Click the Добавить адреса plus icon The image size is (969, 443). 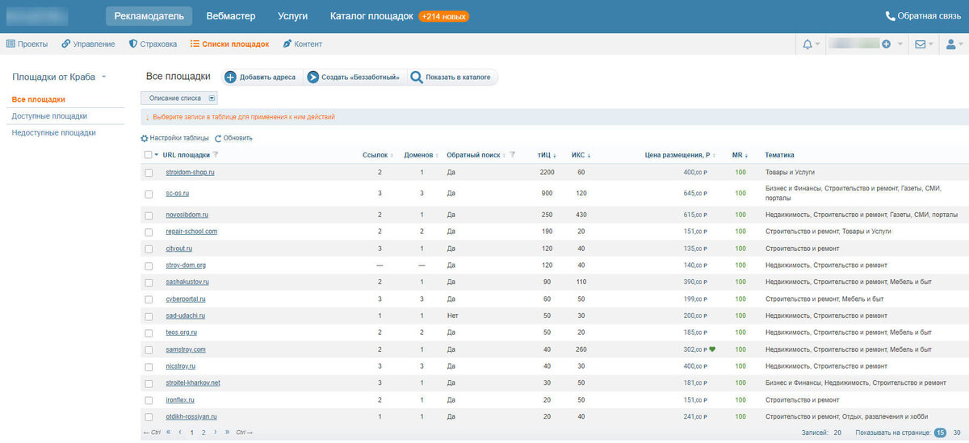coord(230,77)
